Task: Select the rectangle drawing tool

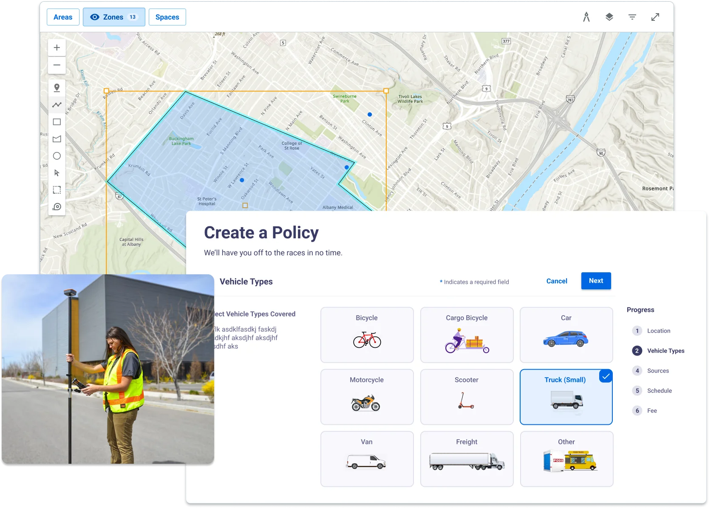Action: (x=57, y=122)
